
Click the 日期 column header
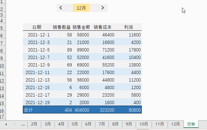pyautogui.click(x=37, y=27)
